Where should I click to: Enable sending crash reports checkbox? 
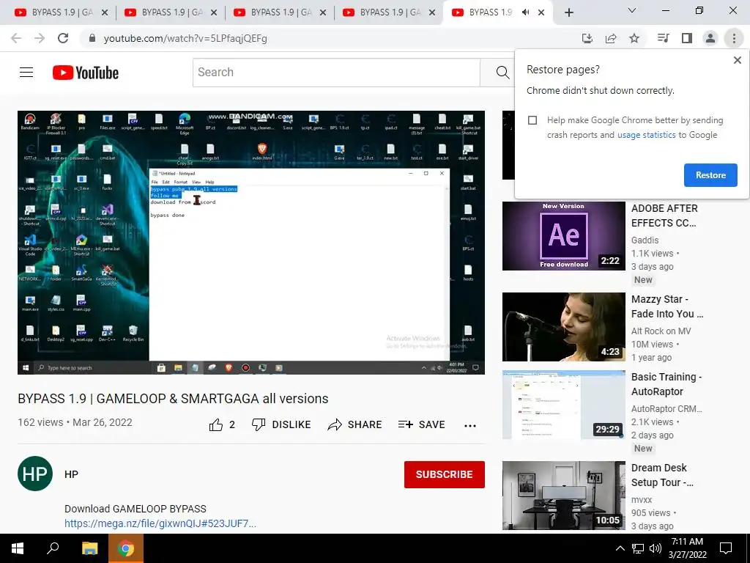(x=532, y=120)
